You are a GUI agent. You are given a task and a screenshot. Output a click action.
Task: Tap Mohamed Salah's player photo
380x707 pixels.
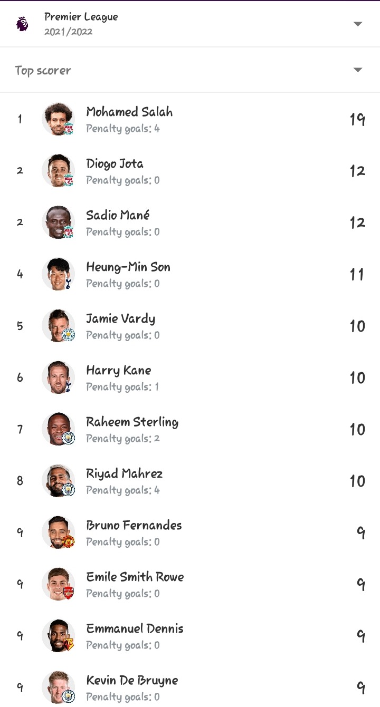tap(58, 119)
